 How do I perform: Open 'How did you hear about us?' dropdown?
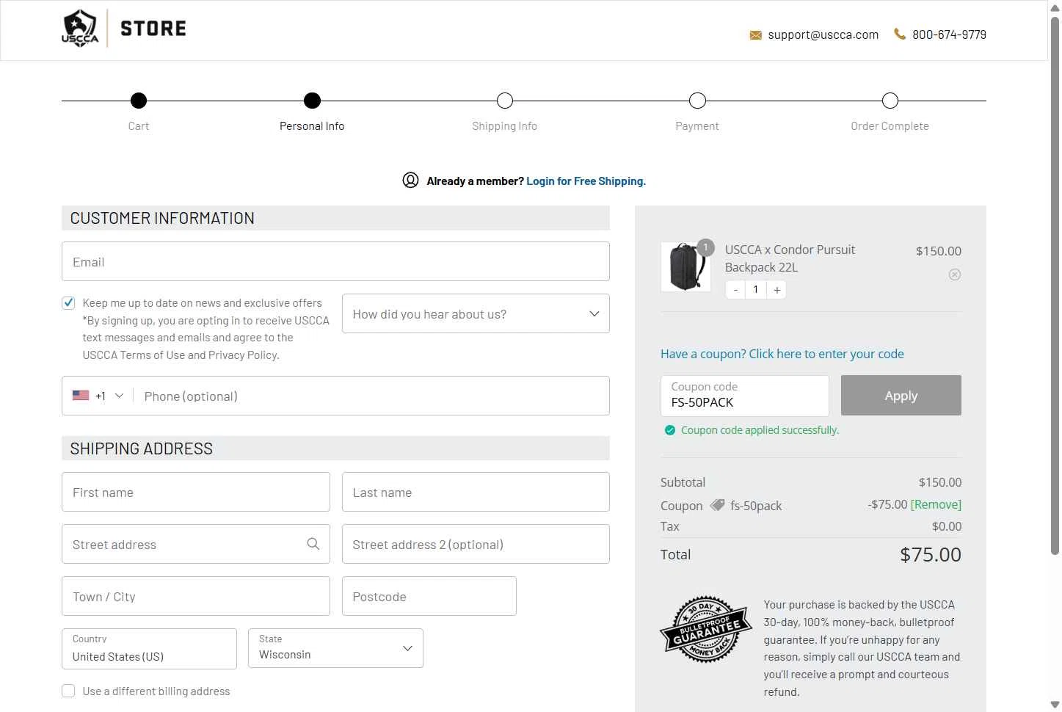pyautogui.click(x=476, y=313)
